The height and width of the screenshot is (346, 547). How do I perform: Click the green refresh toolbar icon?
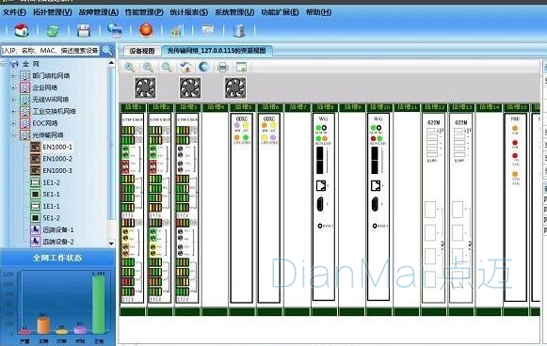(x=53, y=31)
